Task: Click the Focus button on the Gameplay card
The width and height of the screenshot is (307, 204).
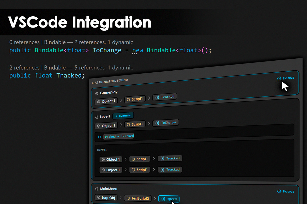Action: pos(286,78)
